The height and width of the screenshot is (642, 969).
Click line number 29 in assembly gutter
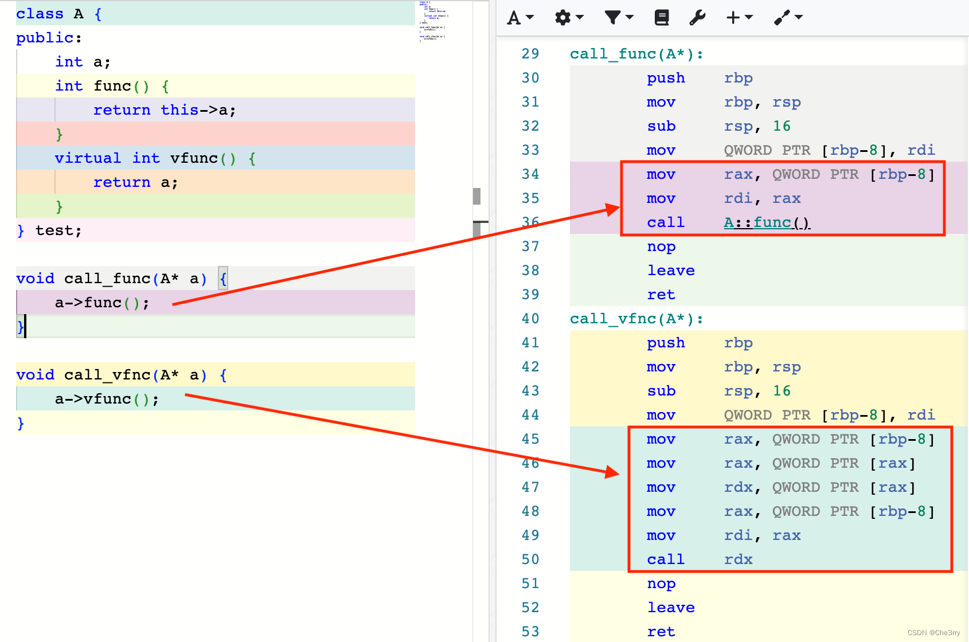530,54
